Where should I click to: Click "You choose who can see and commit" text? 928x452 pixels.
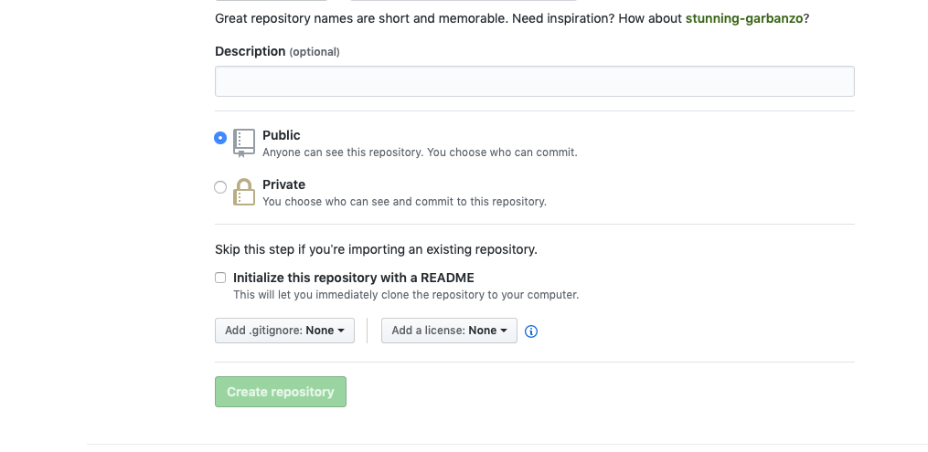coord(404,202)
